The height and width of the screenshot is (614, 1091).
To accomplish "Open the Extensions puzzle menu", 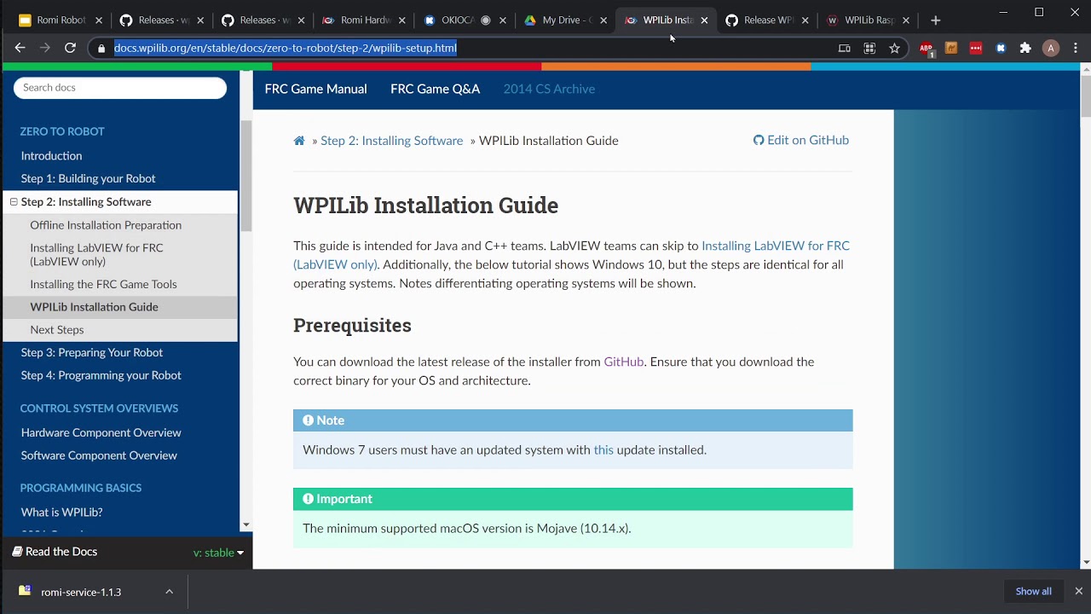I will tap(1025, 48).
